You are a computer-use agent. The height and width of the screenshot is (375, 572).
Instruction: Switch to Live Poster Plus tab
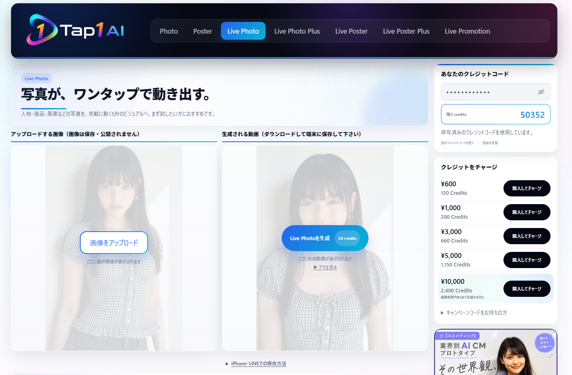[406, 31]
